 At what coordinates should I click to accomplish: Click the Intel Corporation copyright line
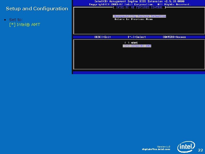click(x=140, y=5)
